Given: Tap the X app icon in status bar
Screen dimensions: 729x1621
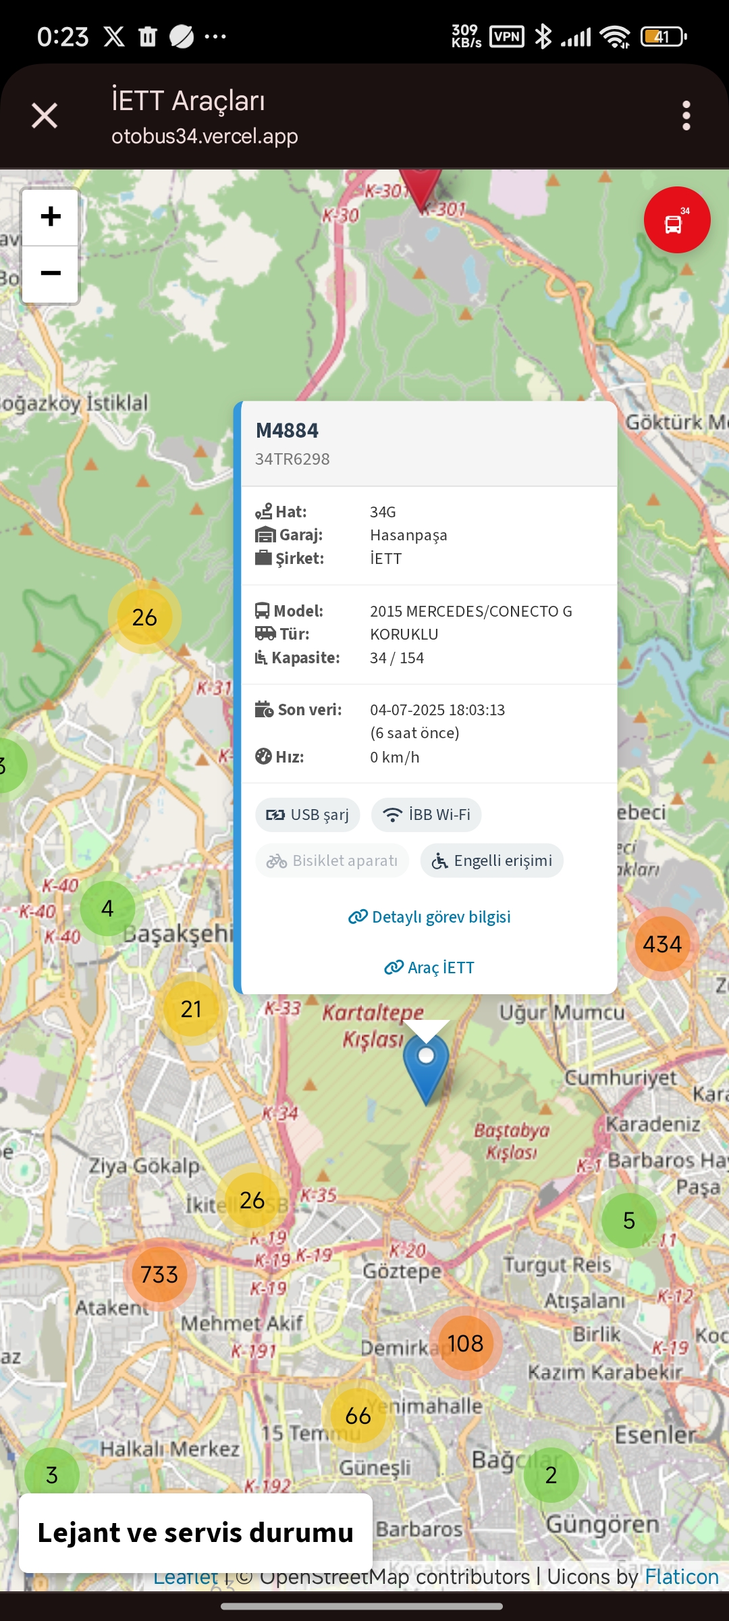Looking at the screenshot, I should pyautogui.click(x=114, y=36).
